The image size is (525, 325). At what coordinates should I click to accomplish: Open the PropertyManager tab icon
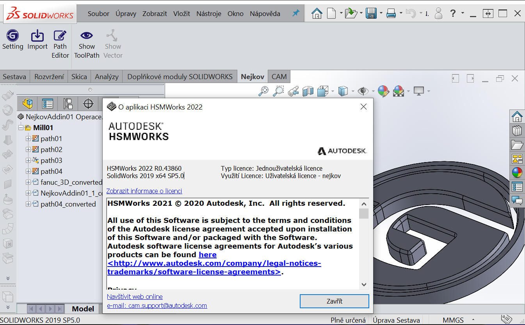pyautogui.click(x=48, y=104)
